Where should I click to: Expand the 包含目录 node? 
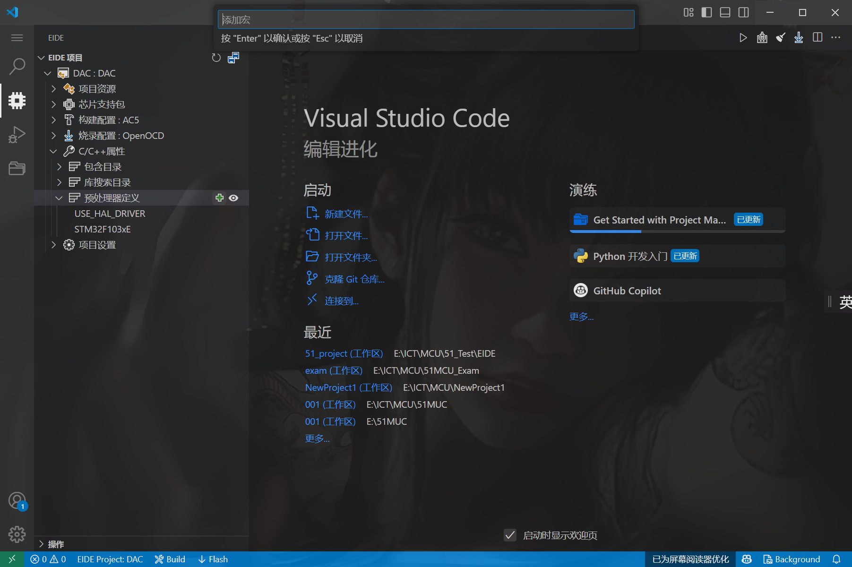59,167
